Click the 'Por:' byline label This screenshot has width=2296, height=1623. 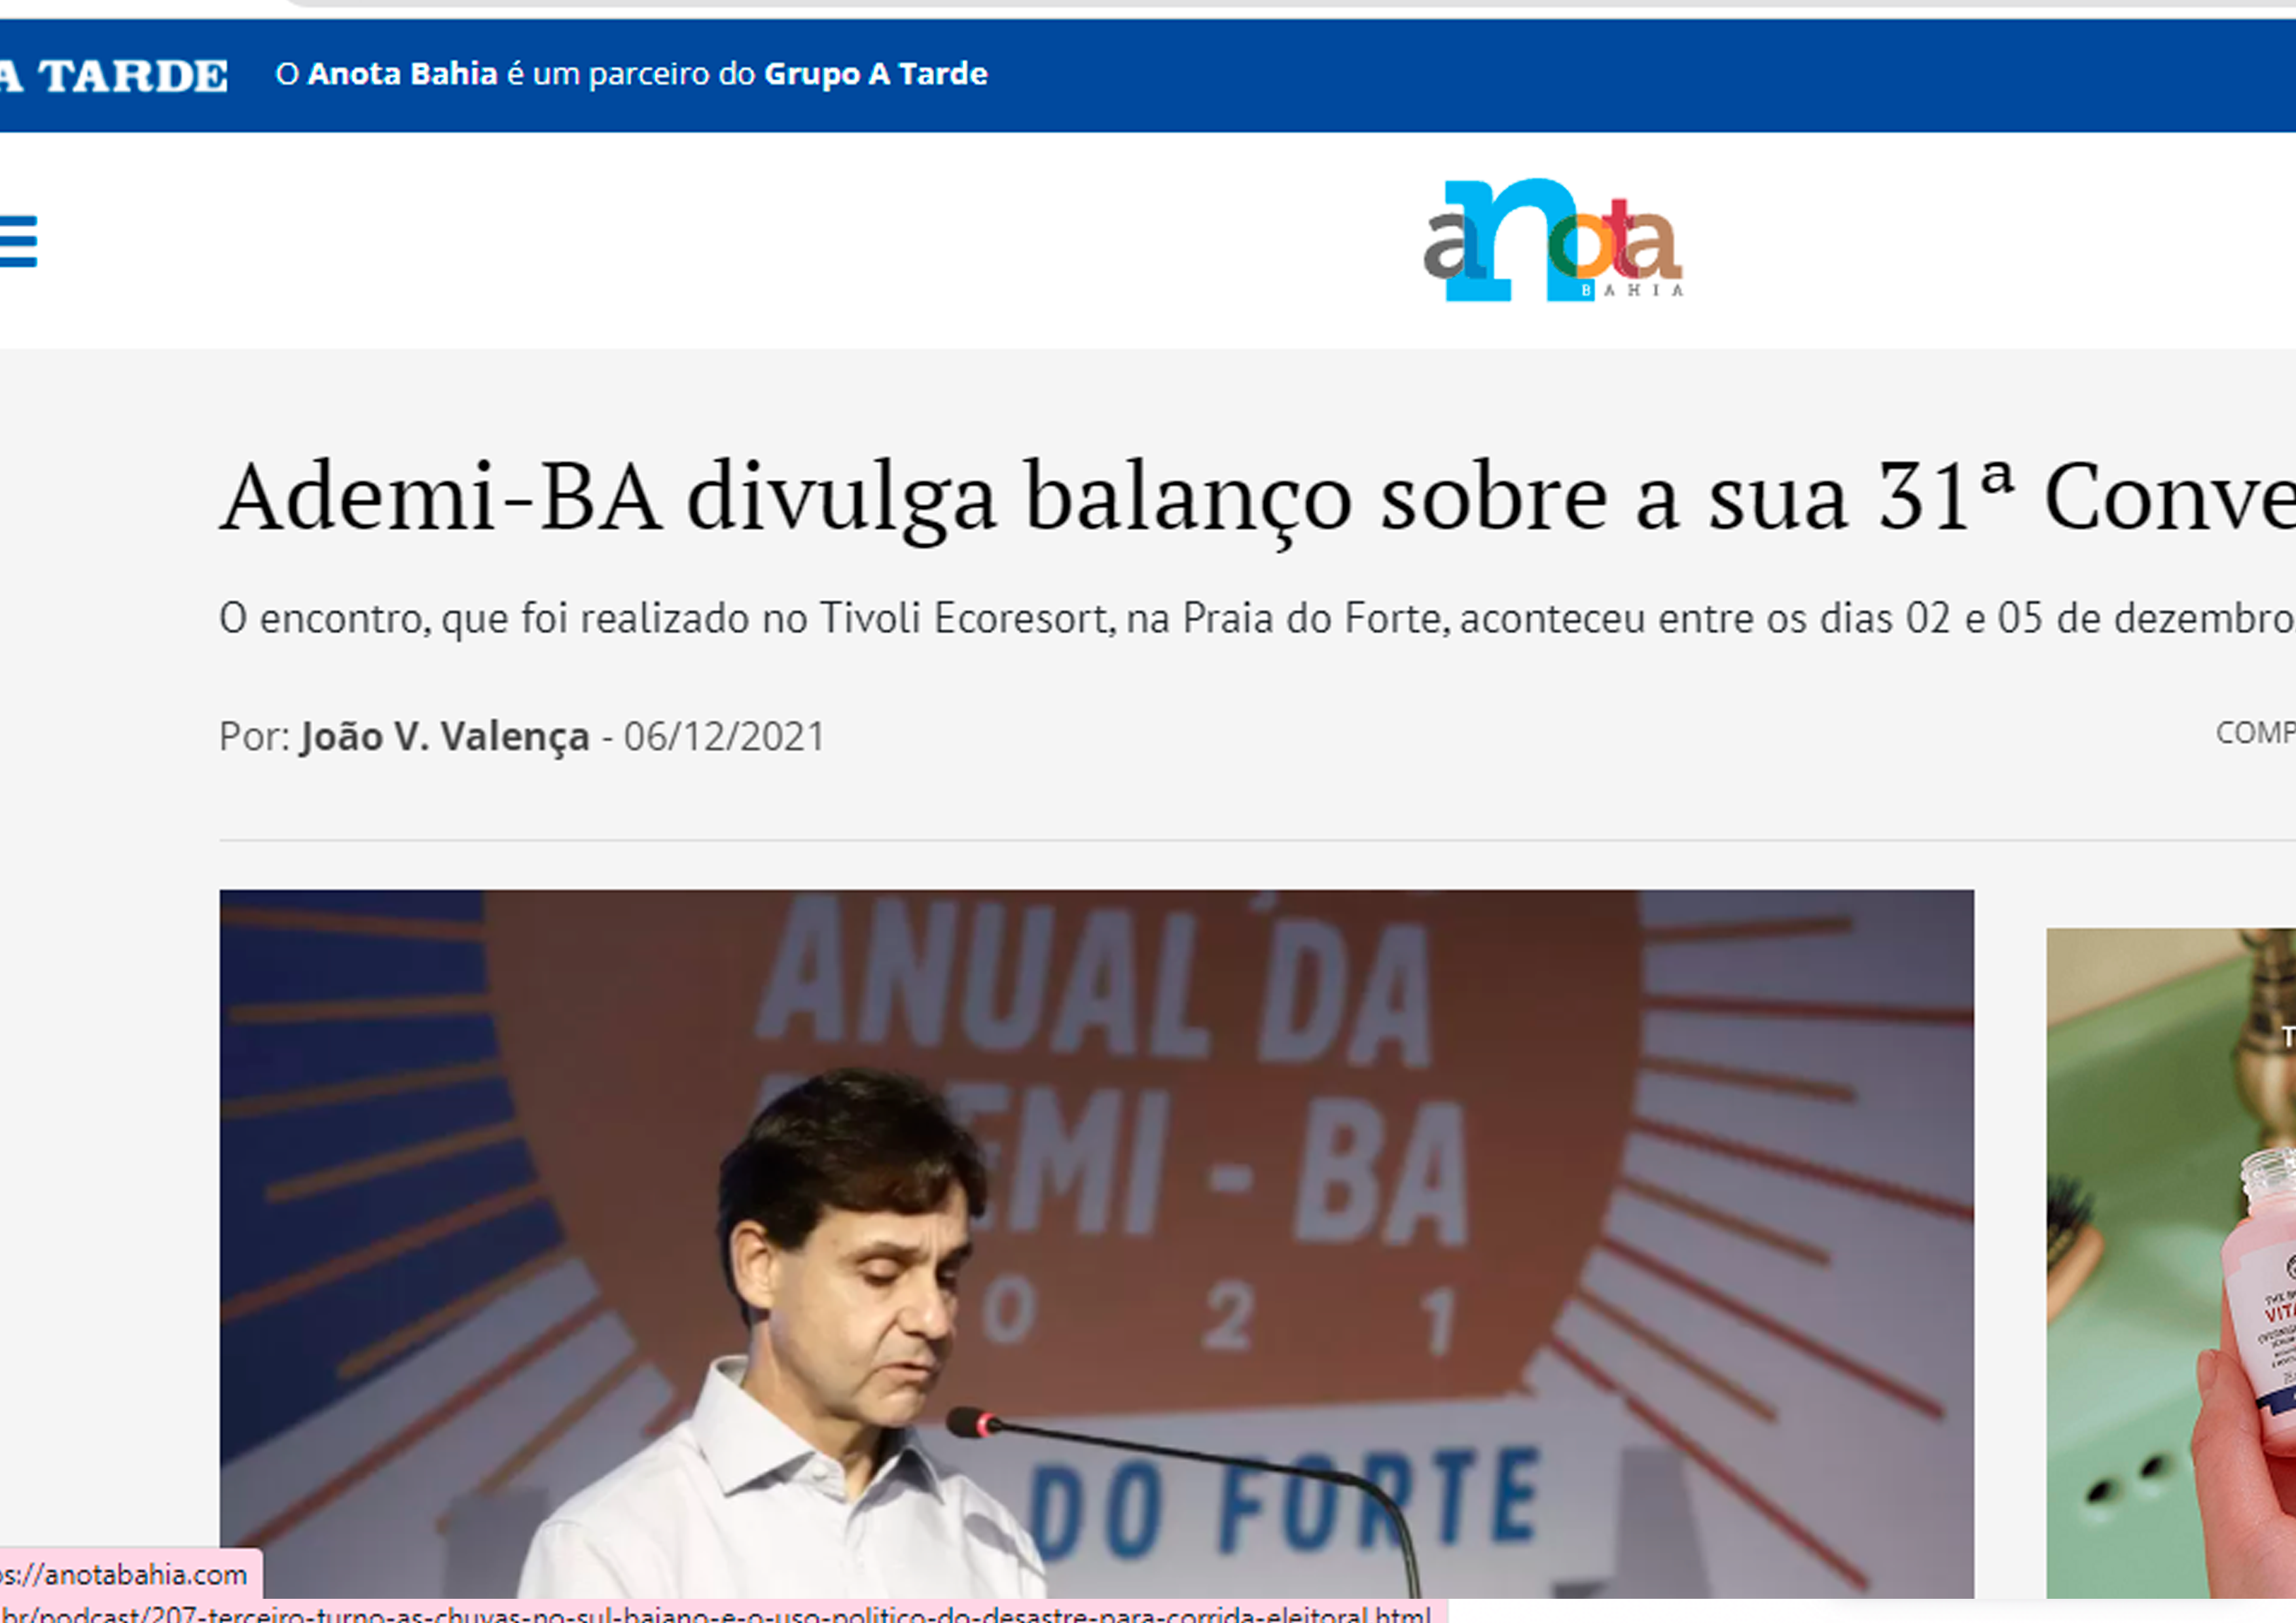[x=255, y=737]
